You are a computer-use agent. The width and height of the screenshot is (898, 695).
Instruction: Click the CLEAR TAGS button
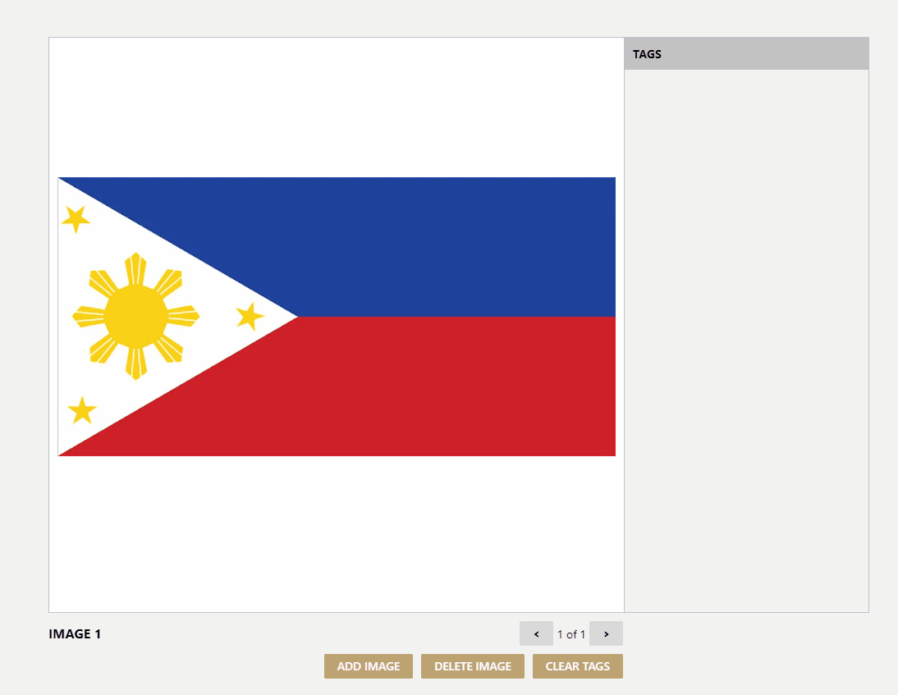coord(577,666)
